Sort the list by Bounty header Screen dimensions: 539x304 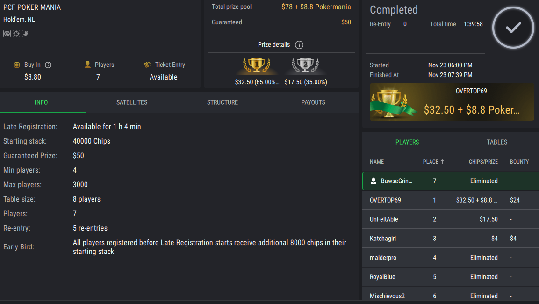coord(519,162)
